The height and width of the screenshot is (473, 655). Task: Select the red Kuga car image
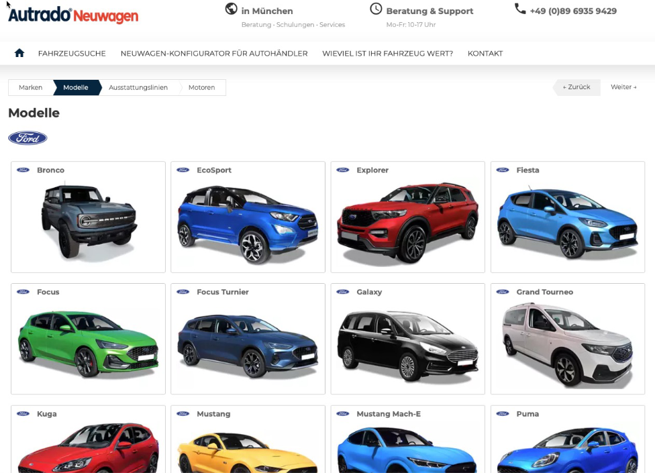pyautogui.click(x=88, y=448)
